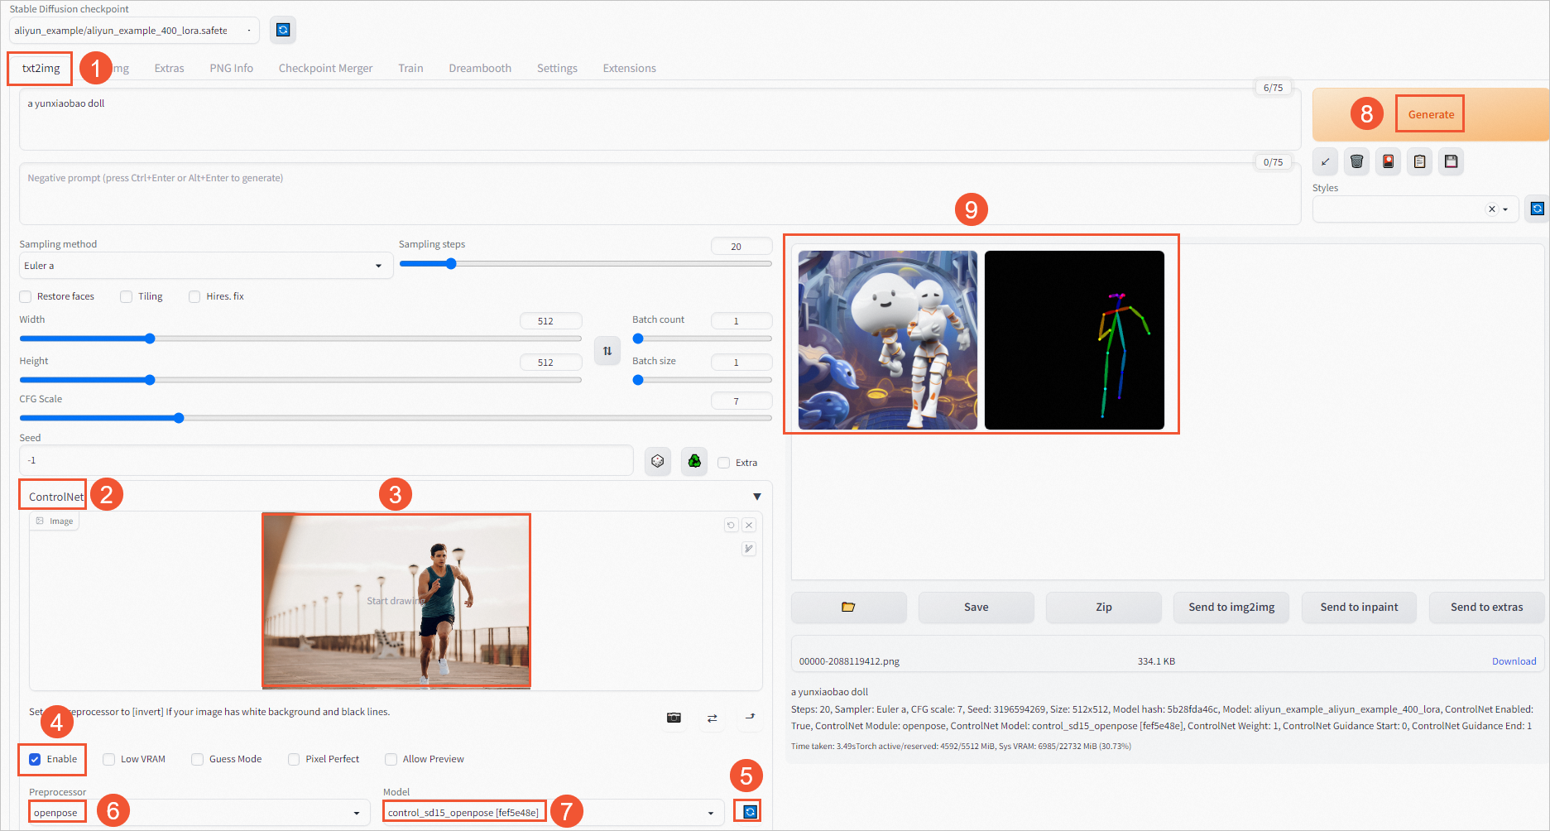Viewport: 1550px width, 831px height.
Task: Undo the ControlNet image edit
Action: pos(731,525)
